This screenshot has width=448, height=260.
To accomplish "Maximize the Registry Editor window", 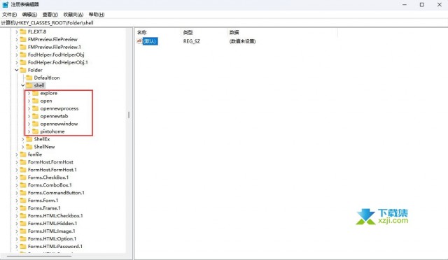I will pyautogui.click(x=421, y=5).
